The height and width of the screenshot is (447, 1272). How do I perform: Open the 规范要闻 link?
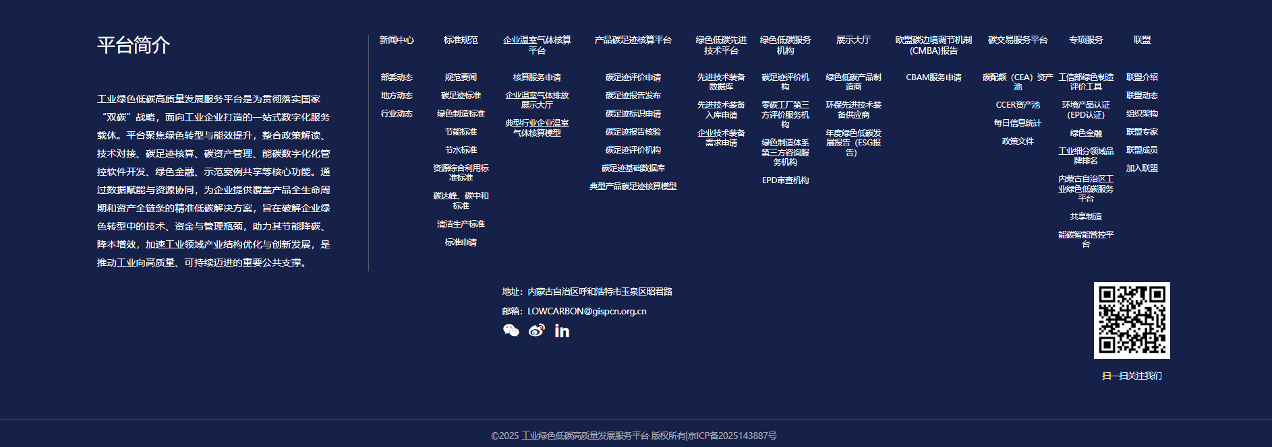pyautogui.click(x=461, y=77)
